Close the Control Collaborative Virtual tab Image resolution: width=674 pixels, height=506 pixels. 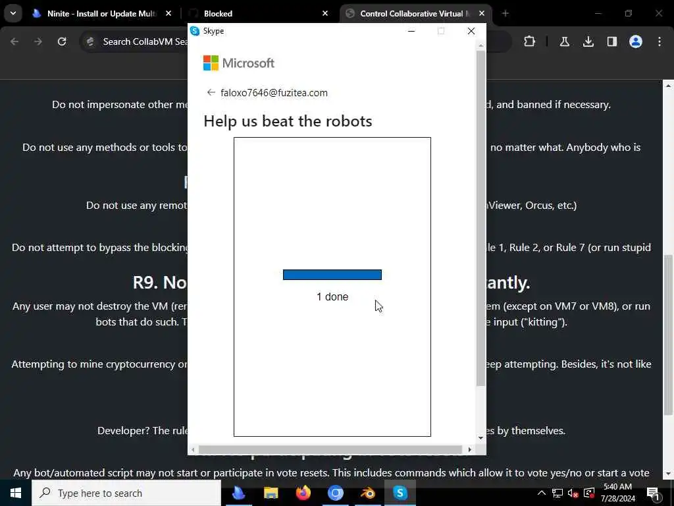pyautogui.click(x=481, y=14)
